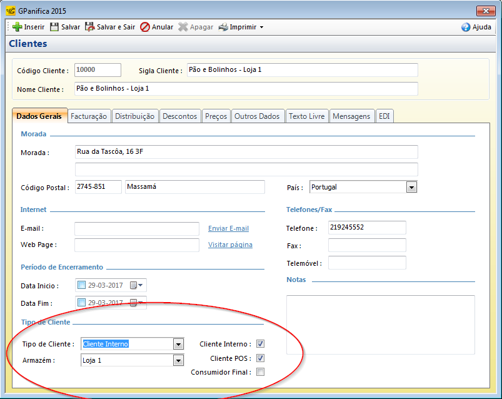Expand the Armazém dropdown
Screen dimensions: 502x399
pos(178,360)
